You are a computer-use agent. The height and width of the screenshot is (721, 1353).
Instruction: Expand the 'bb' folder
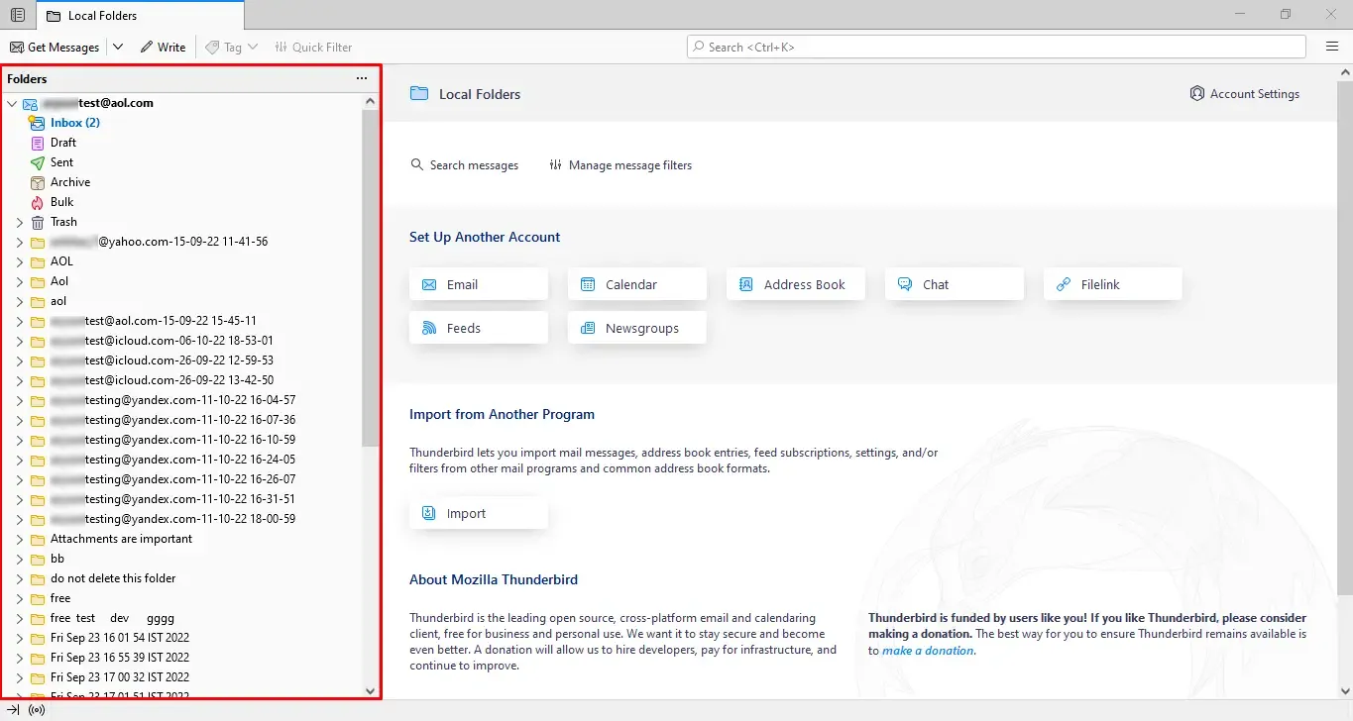(x=20, y=559)
